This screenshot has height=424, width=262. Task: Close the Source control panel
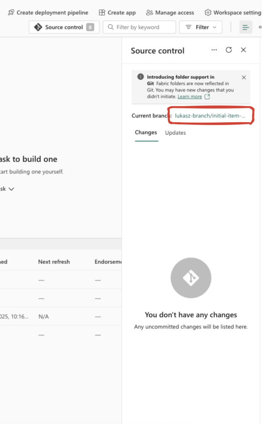coord(243,50)
